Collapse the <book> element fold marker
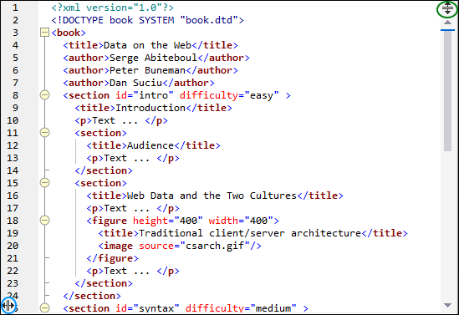459x315 pixels. click(44, 33)
